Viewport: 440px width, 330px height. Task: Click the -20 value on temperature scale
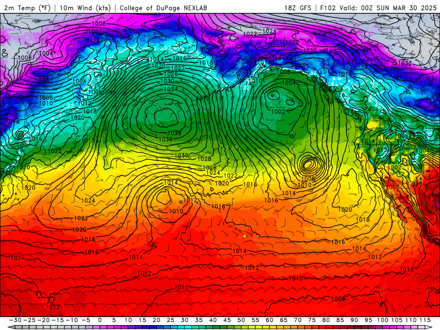[x=43, y=320]
